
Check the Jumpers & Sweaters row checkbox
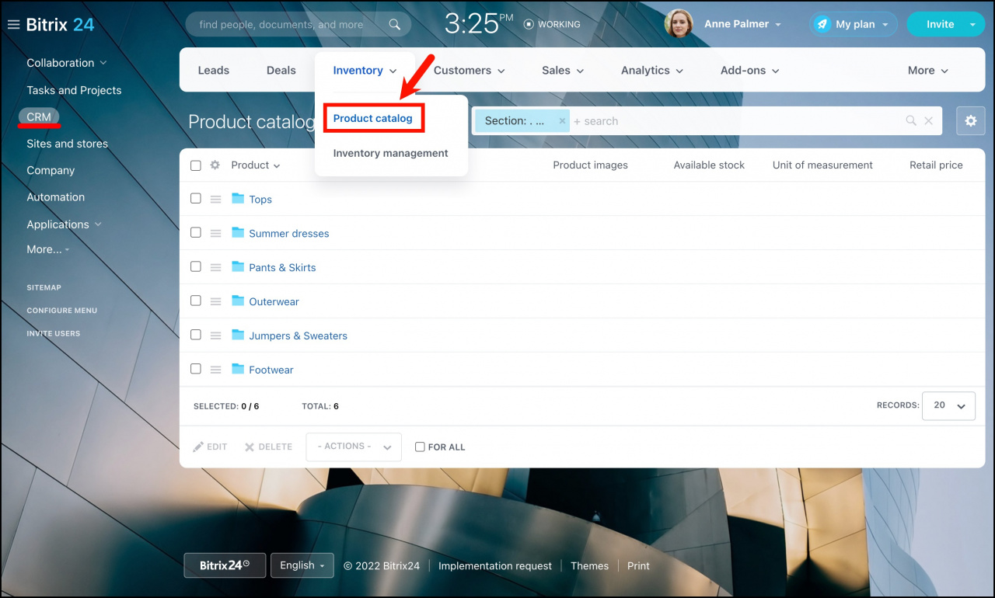tap(196, 336)
